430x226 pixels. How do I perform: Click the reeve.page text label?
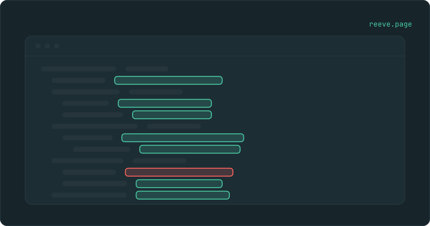(391, 24)
